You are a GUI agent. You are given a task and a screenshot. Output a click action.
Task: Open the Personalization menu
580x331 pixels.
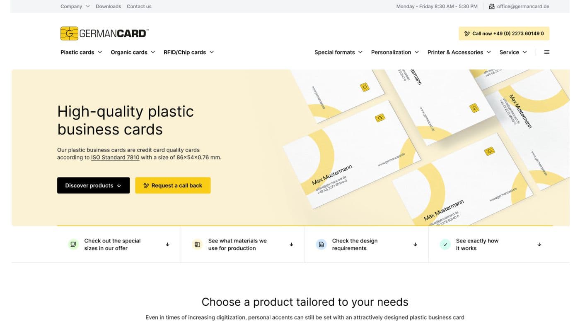(395, 52)
